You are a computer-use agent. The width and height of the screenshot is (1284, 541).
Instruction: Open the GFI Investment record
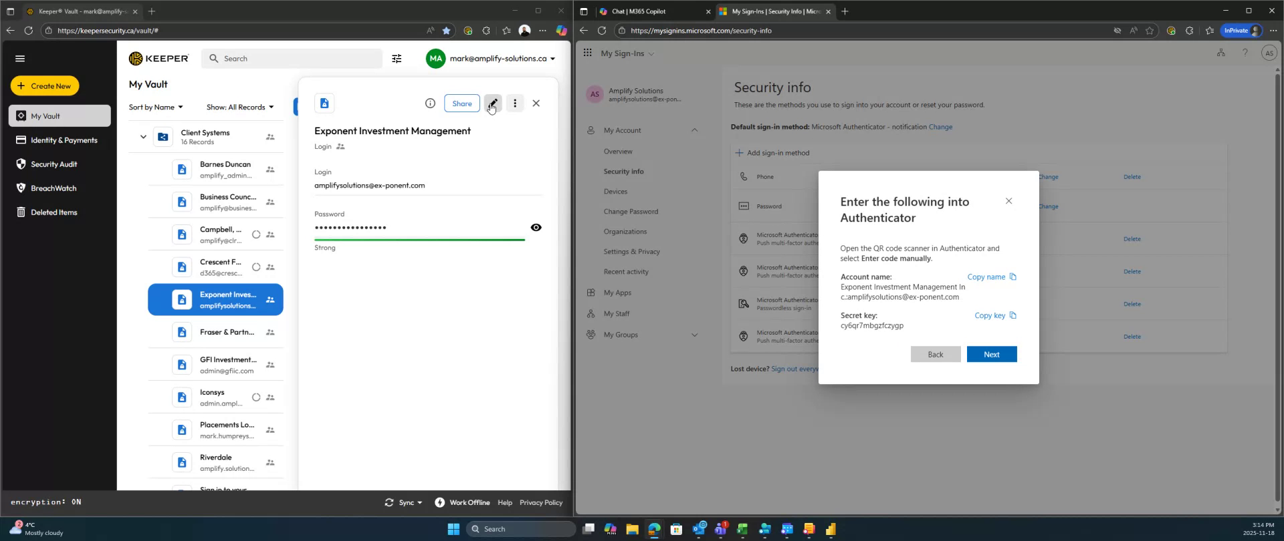tap(215, 365)
